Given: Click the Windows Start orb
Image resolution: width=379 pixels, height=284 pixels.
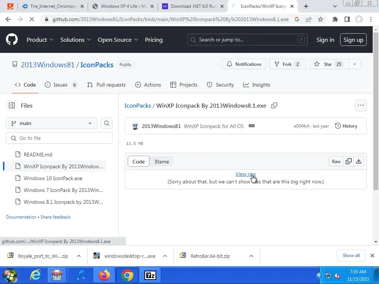Looking at the screenshot, I should (10, 275).
